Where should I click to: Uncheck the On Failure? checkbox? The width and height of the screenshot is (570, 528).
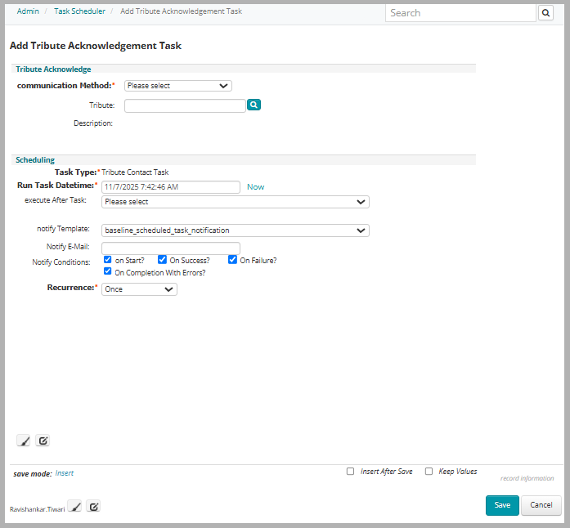coord(232,259)
